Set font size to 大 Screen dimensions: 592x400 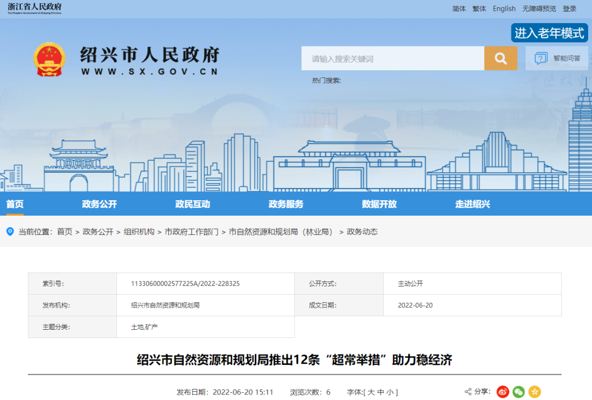point(371,392)
